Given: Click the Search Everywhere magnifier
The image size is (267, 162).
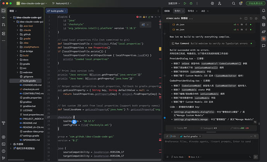Looking at the screenshot, I should click(233, 3).
